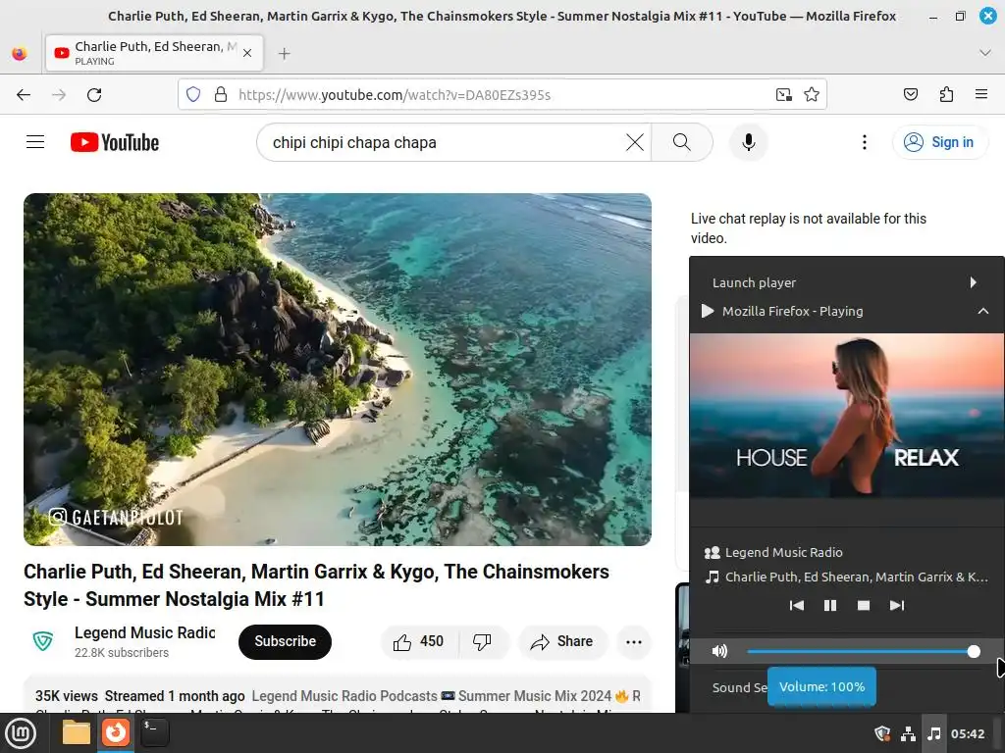
Task: Stop playback in sound applet
Action: coord(864,606)
